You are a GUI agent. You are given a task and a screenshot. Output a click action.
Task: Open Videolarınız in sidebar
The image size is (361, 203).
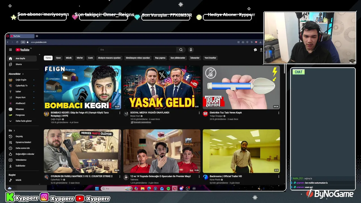coord(22,160)
